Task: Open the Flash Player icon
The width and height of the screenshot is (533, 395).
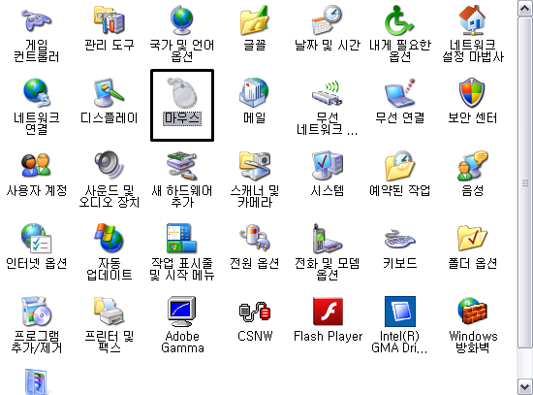Action: pyautogui.click(x=328, y=312)
